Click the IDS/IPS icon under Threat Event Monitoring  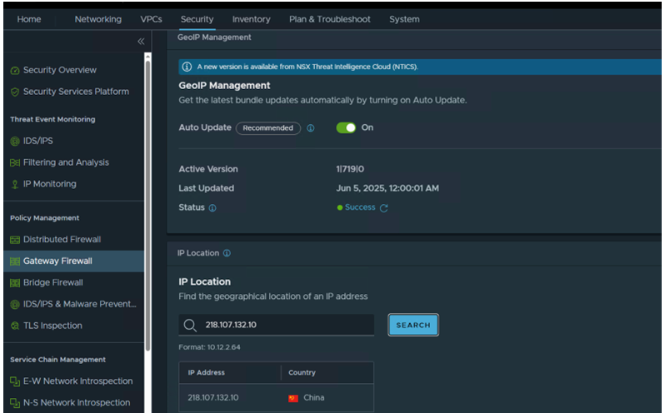click(x=15, y=142)
